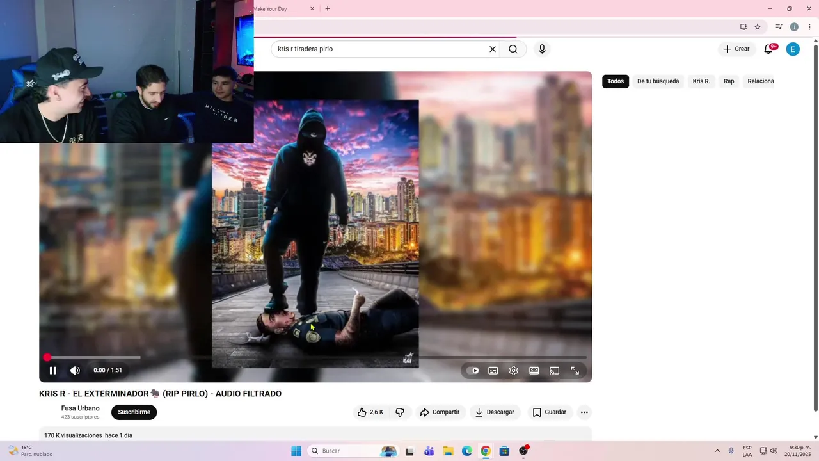819x461 pixels.
Task: Open a new browser tab with plus
Action: (x=328, y=9)
